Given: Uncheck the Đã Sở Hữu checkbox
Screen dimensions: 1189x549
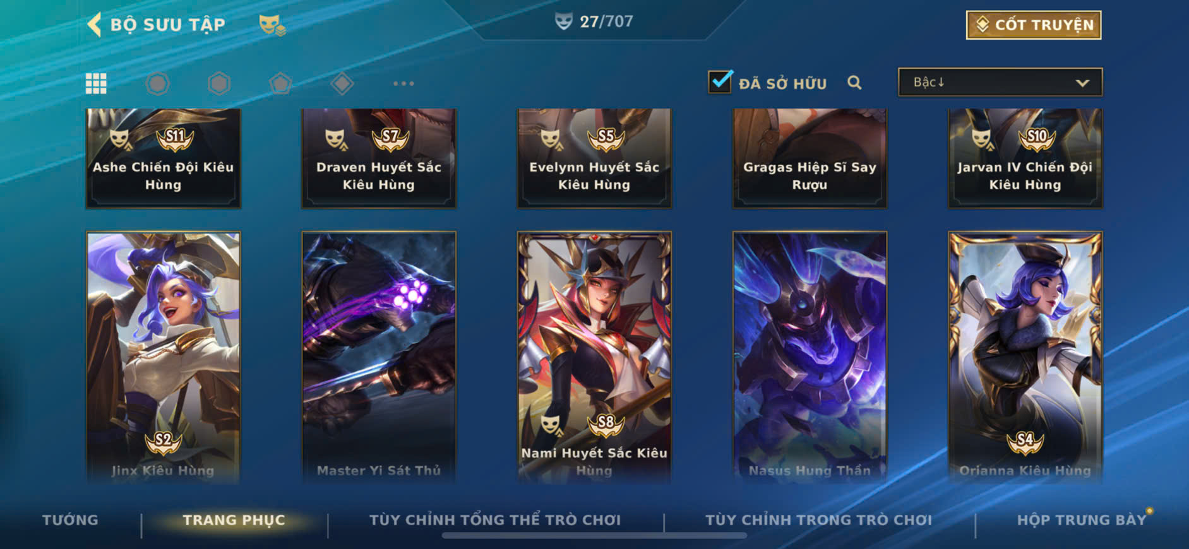Looking at the screenshot, I should tap(720, 82).
